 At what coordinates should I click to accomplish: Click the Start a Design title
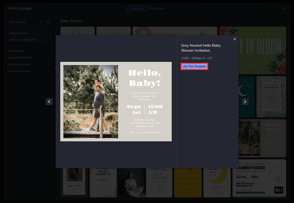coord(20,8)
